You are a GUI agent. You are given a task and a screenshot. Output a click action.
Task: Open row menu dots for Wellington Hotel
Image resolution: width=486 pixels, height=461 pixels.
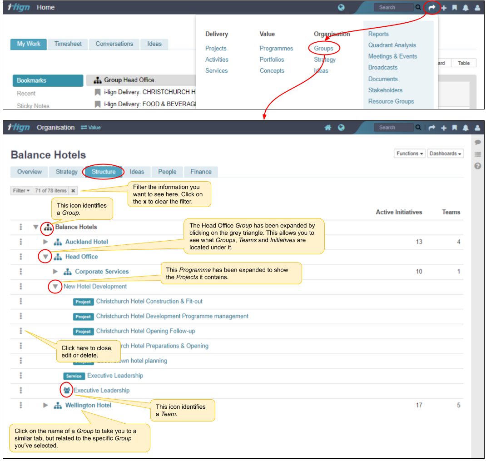click(21, 405)
